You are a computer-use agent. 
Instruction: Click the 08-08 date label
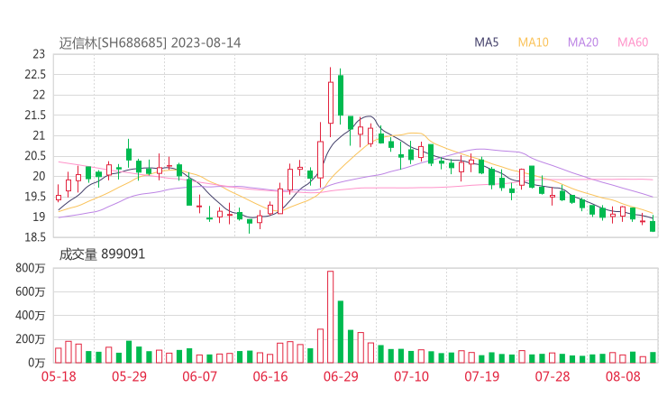pyautogui.click(x=623, y=376)
